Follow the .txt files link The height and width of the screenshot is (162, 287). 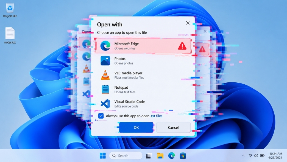[x=156, y=116]
